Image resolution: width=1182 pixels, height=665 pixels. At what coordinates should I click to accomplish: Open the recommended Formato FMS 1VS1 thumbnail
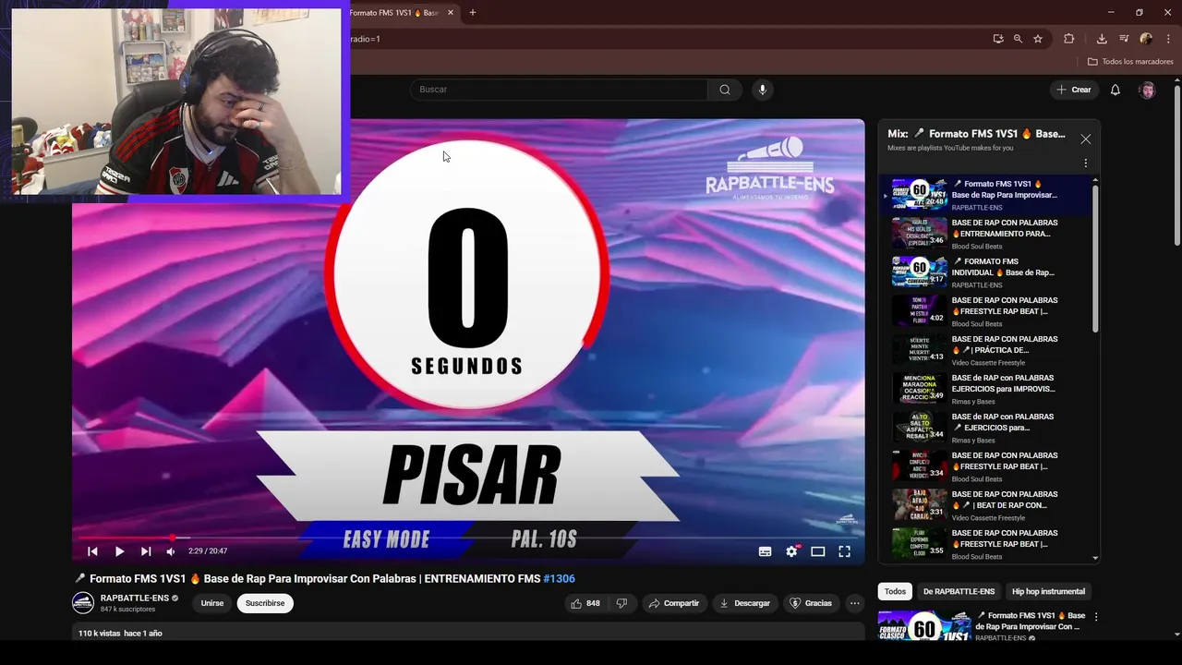pyautogui.click(x=924, y=625)
